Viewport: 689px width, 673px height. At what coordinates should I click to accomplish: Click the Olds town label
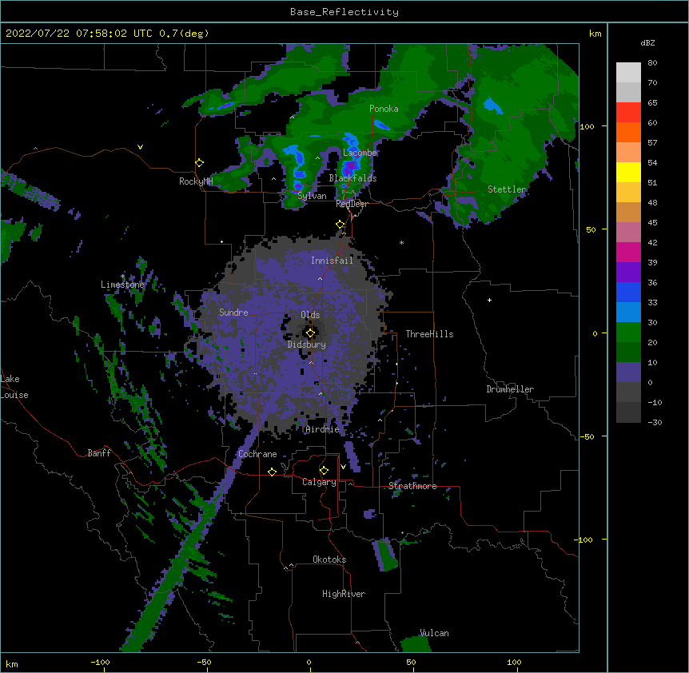click(310, 315)
